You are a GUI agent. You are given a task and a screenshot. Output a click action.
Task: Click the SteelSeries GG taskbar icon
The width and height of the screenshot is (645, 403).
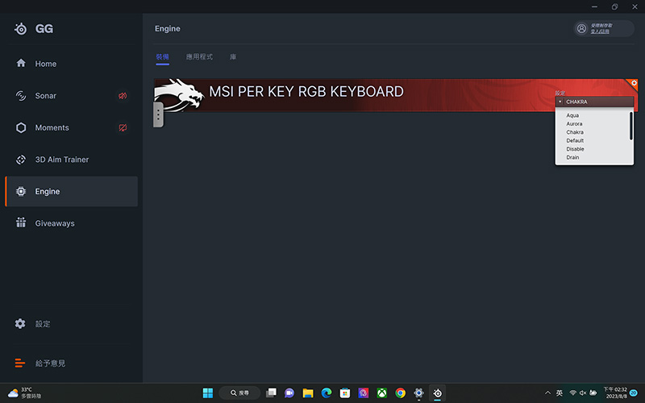click(x=437, y=393)
